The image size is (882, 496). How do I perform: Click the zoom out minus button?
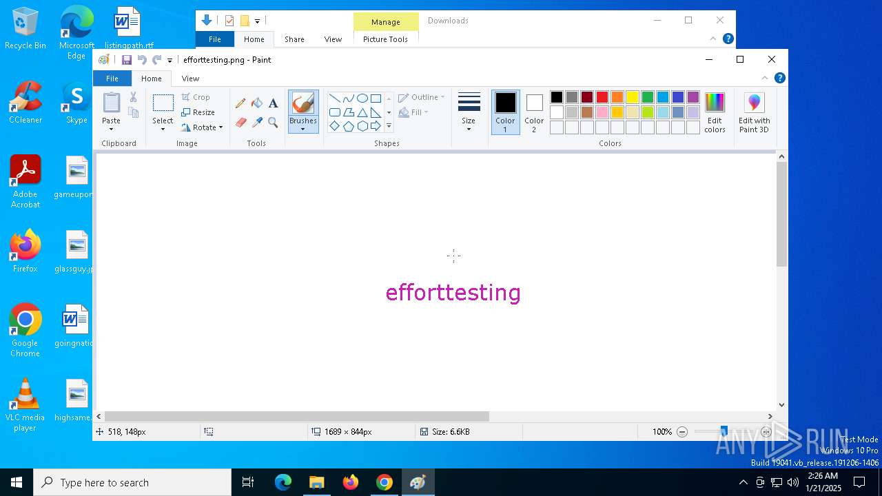(682, 432)
